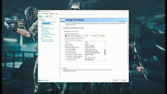Click the Manage 3D Settings header icon

(63, 20)
